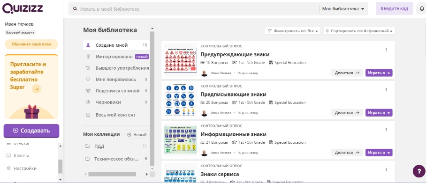Open the ПДД collection
This screenshot has width=426, height=183.
[x=116, y=146]
